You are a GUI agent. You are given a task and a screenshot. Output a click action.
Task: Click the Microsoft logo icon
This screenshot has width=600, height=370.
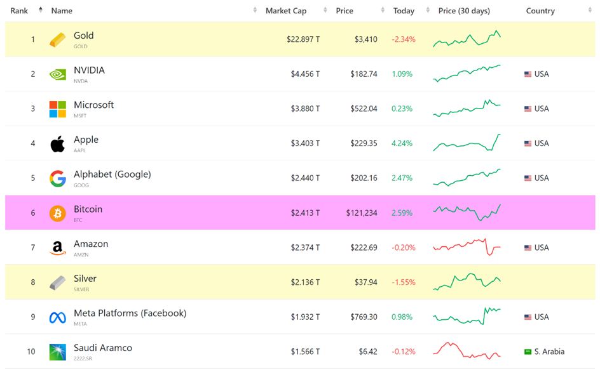[x=57, y=109]
